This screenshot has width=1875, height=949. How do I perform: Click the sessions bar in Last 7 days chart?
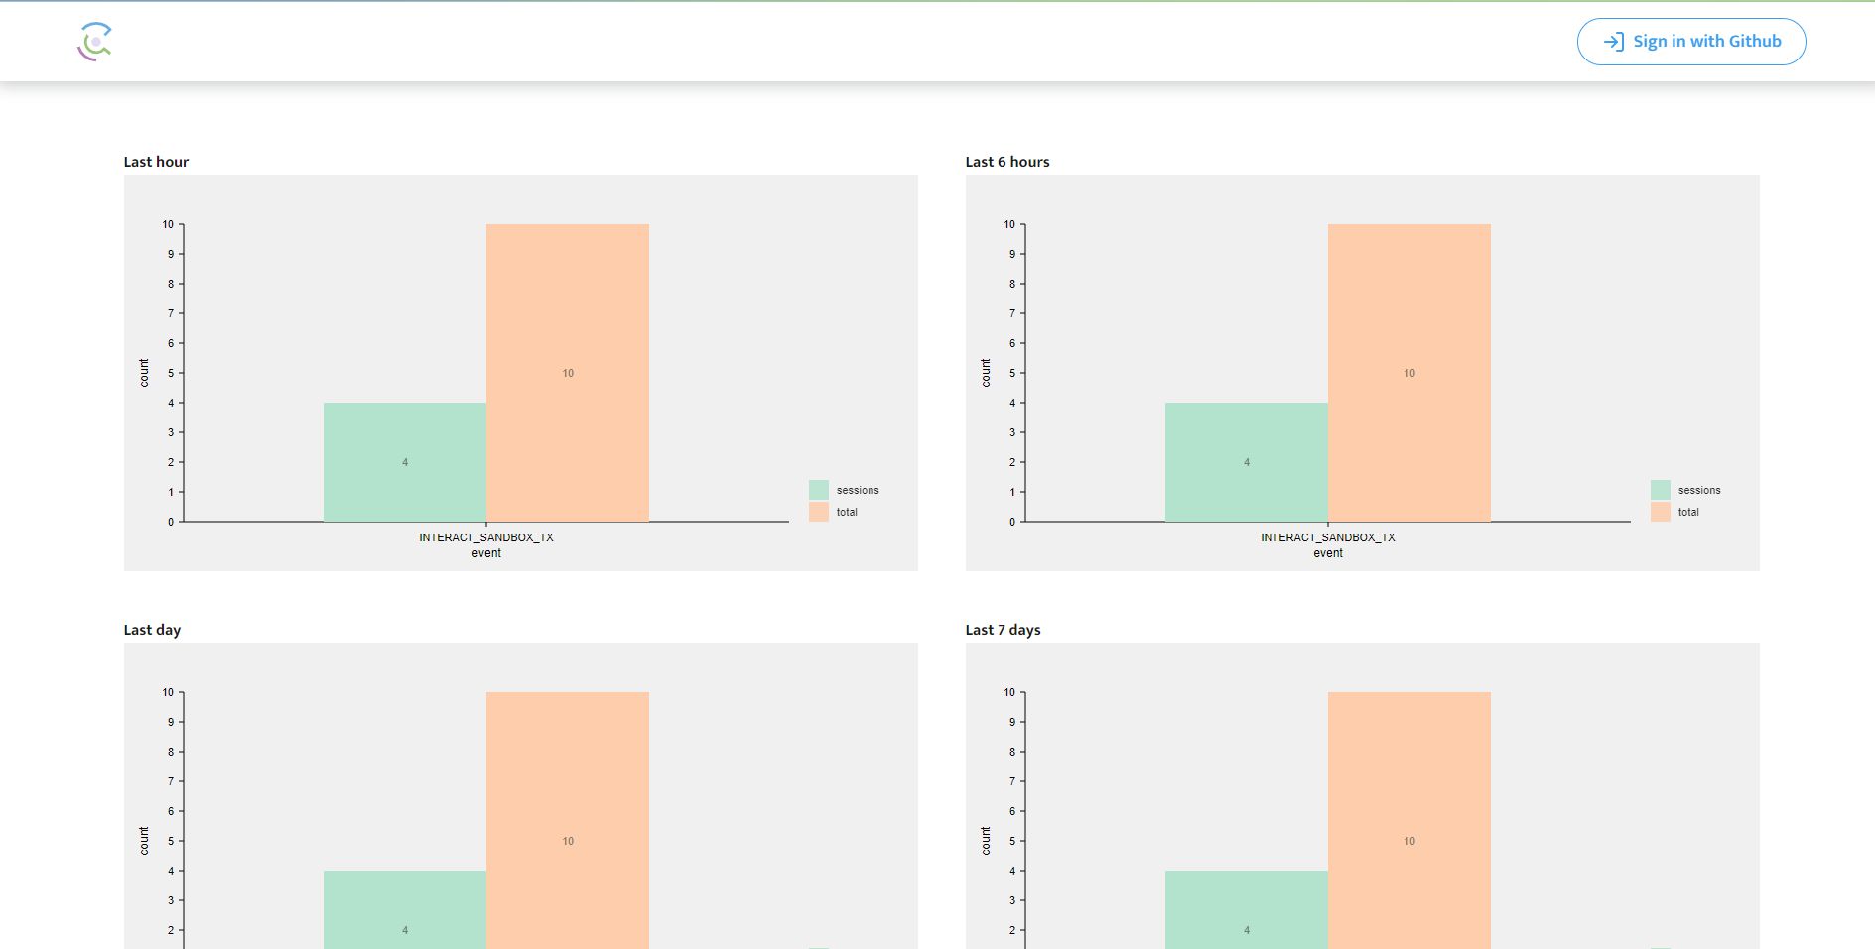[1247, 910]
